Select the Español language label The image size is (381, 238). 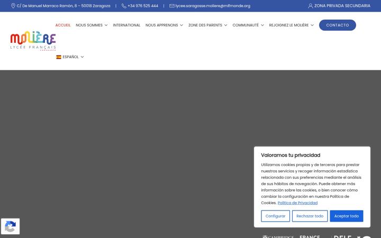70,57
